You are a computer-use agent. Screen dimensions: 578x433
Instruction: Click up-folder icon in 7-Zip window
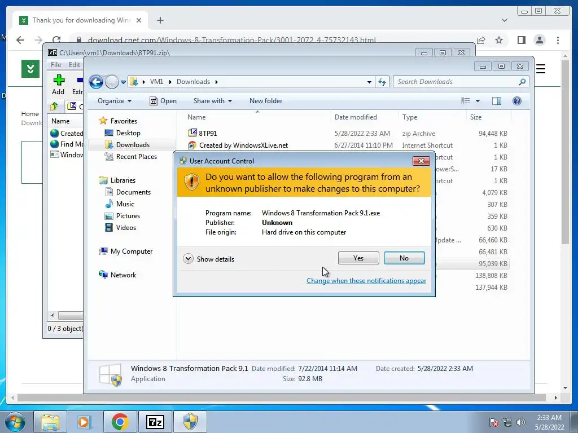pos(54,107)
